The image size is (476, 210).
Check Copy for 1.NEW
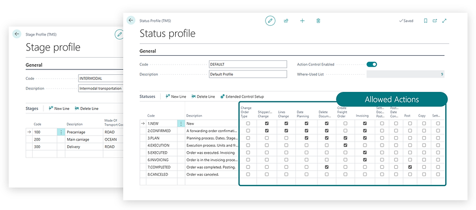click(x=424, y=124)
